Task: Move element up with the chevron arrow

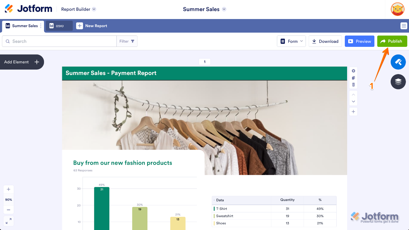Action: click(x=353, y=95)
